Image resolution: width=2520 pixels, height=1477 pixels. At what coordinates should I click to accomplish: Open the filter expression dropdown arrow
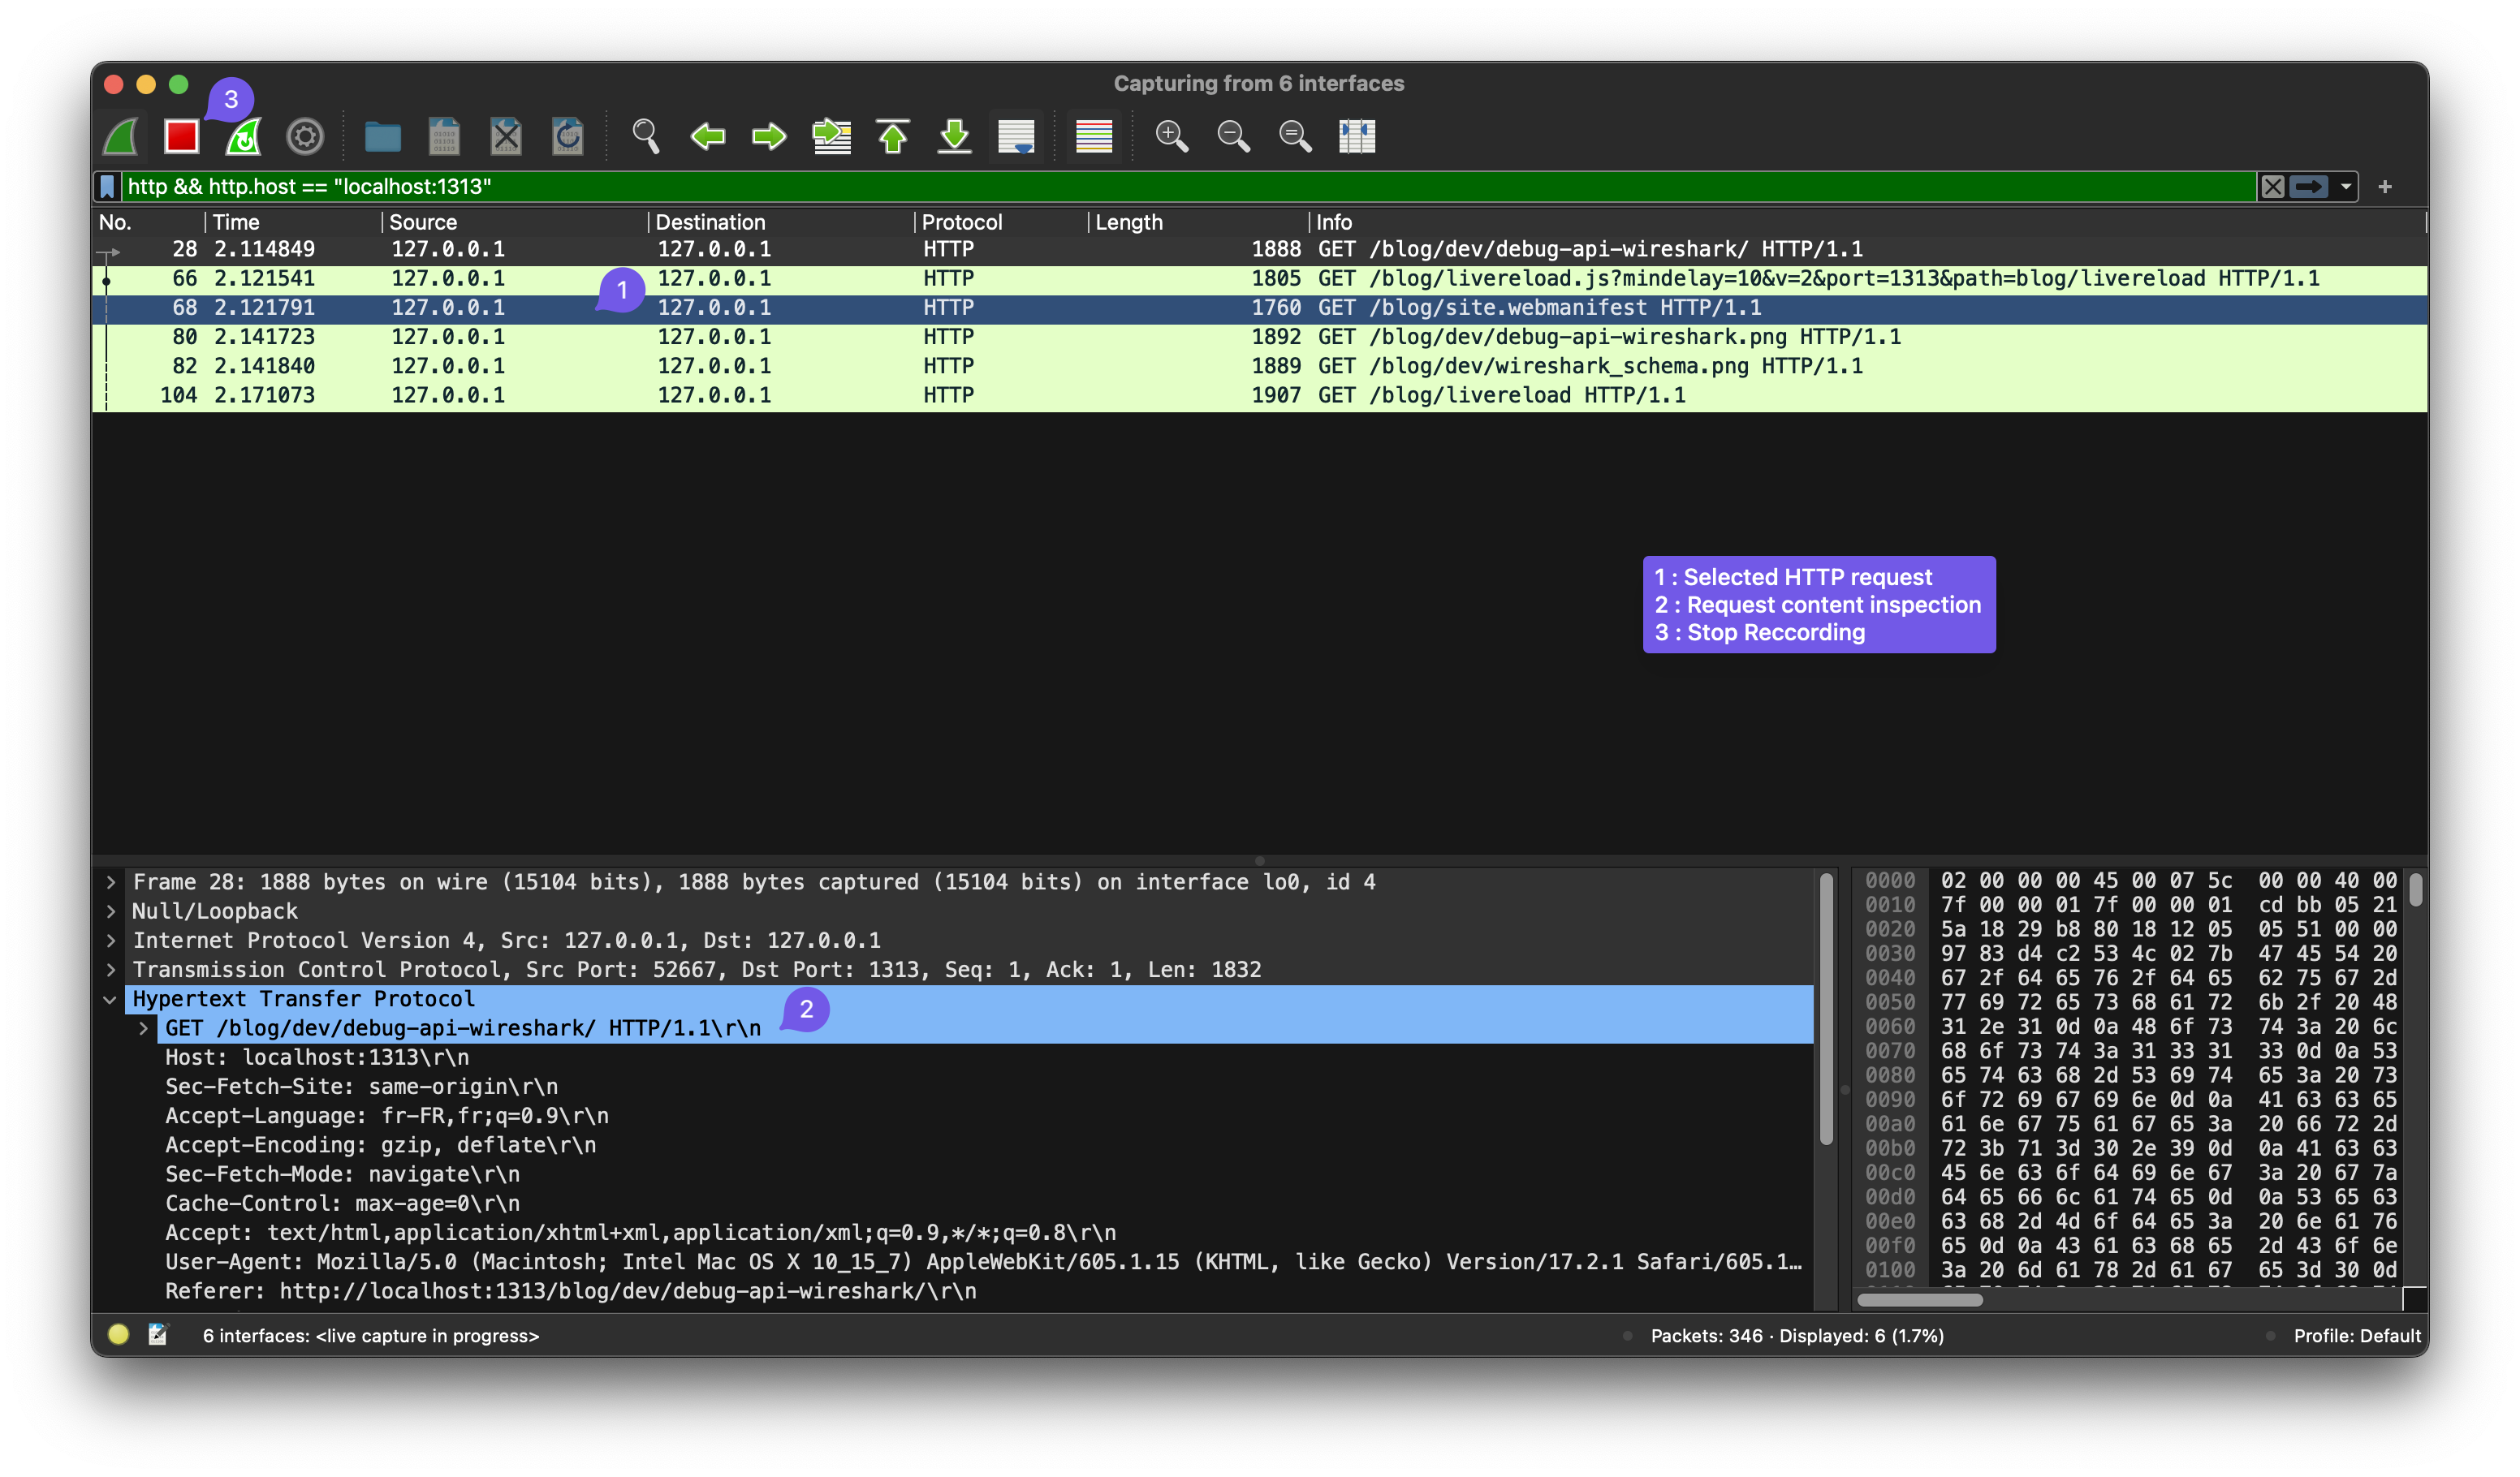click(x=2348, y=186)
